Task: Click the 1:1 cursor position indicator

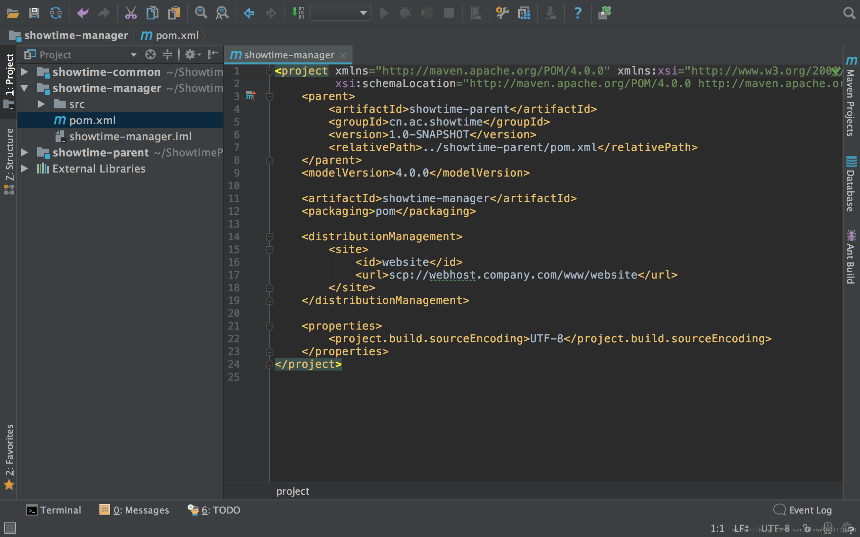Action: click(x=717, y=528)
